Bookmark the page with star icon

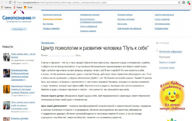pyautogui.click(x=179, y=2)
